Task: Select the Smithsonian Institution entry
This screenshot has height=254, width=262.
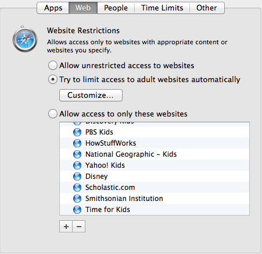Action: [x=155, y=199]
